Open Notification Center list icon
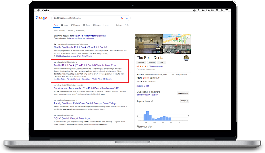 227,10
